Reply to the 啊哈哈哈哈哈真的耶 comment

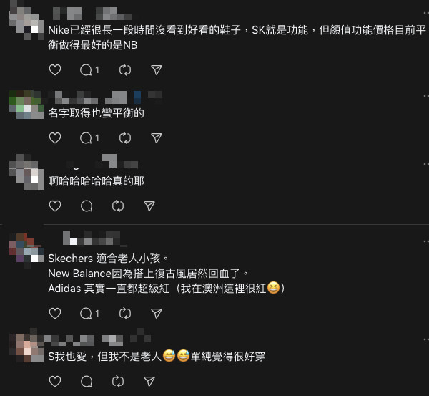tap(87, 206)
